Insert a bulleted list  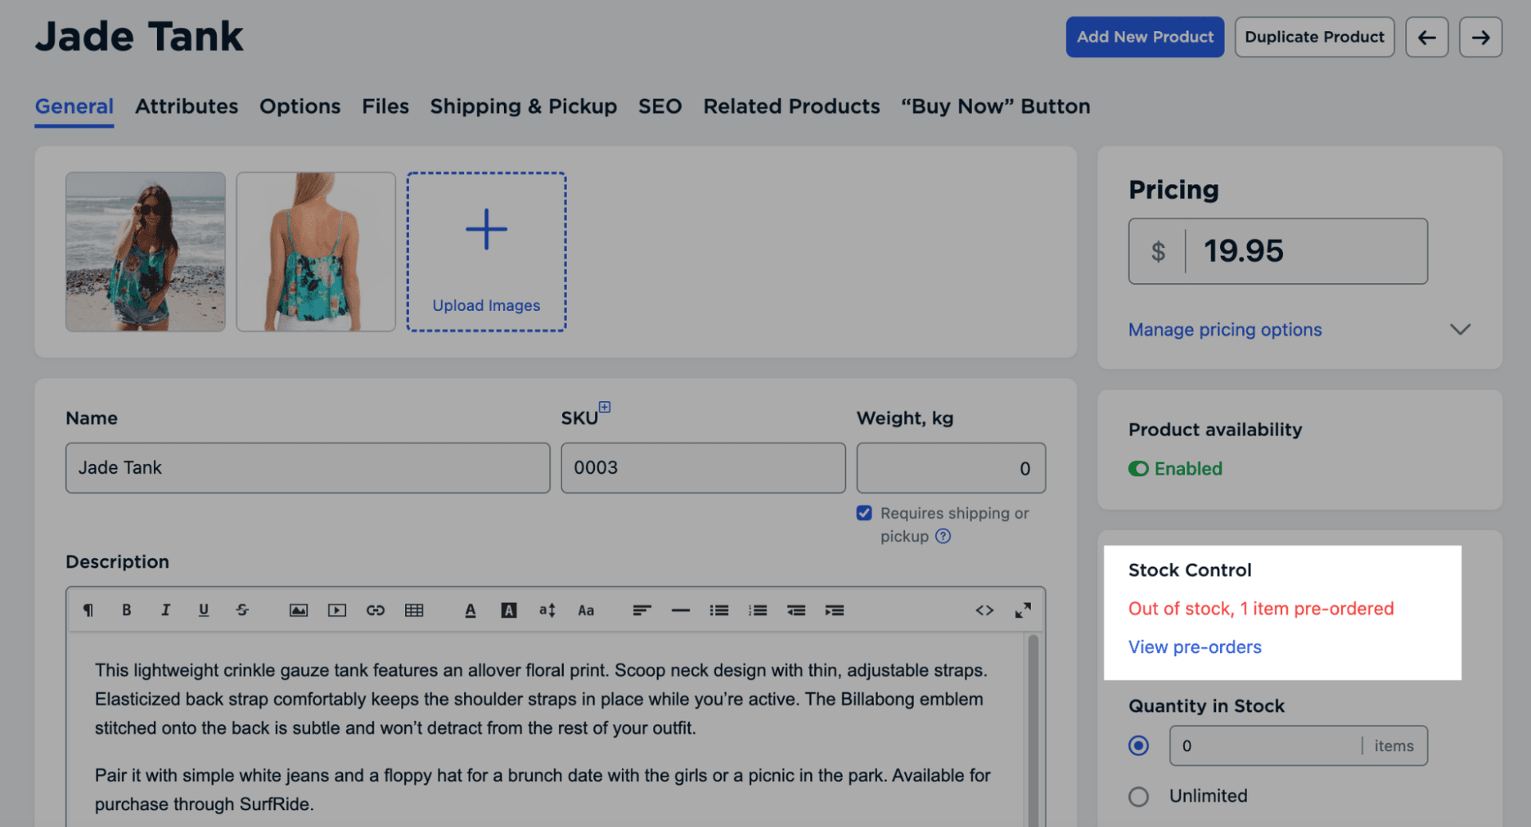[719, 610]
